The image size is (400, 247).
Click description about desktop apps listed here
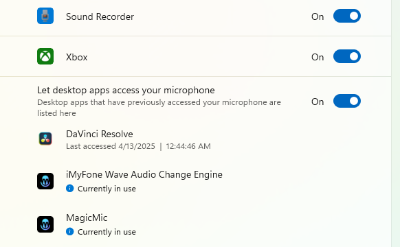click(x=159, y=108)
